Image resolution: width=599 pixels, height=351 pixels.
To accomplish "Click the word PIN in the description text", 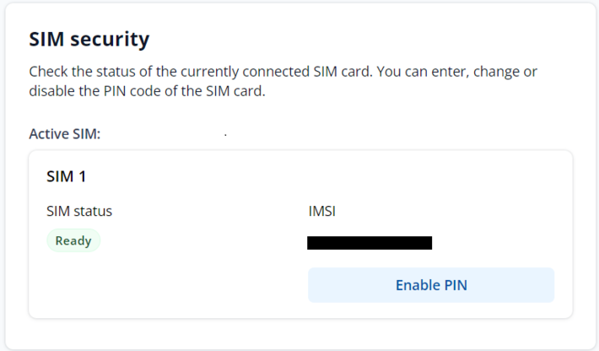I will click(119, 91).
